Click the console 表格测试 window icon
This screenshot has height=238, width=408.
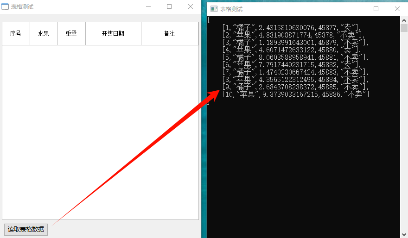click(x=214, y=9)
